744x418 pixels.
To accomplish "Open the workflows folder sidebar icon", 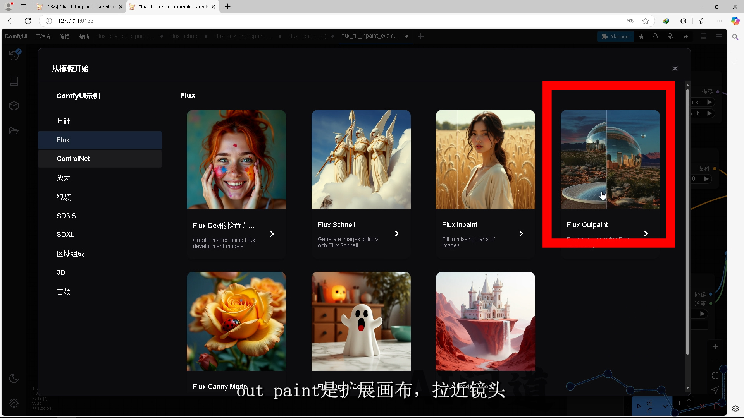I will [14, 131].
